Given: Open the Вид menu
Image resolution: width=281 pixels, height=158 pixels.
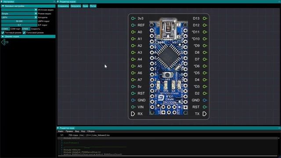Looking at the screenshot, I should click(77, 131).
